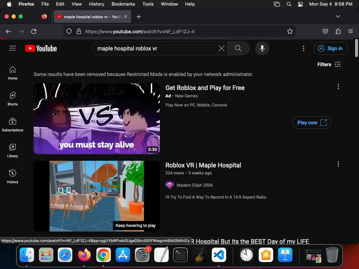Click the Modern Elijah 2006 channel avatar
Image resolution: width=359 pixels, height=269 pixels.
(x=170, y=185)
